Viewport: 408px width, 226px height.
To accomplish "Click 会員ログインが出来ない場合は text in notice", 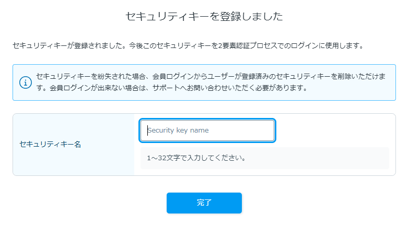I will pos(98,88).
